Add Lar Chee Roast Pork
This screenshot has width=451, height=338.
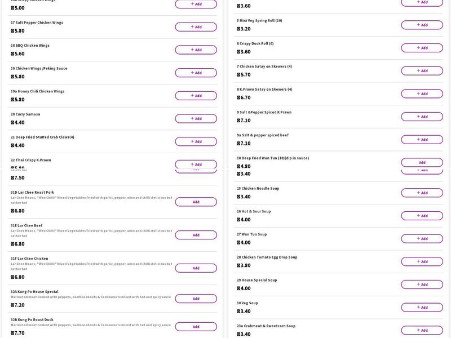click(x=196, y=202)
